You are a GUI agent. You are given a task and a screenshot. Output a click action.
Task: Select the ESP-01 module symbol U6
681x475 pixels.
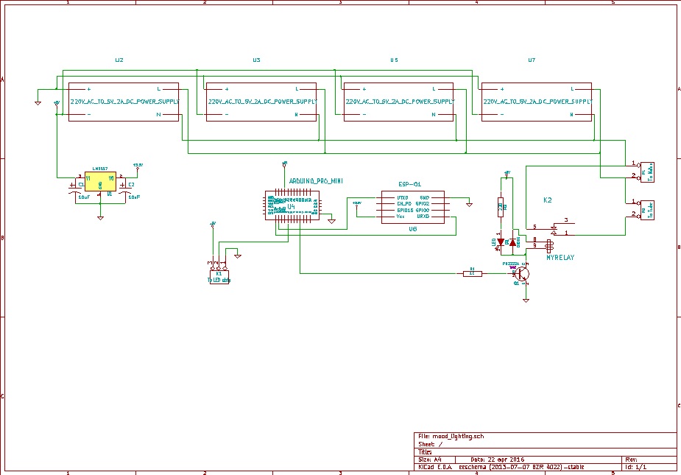pos(412,208)
